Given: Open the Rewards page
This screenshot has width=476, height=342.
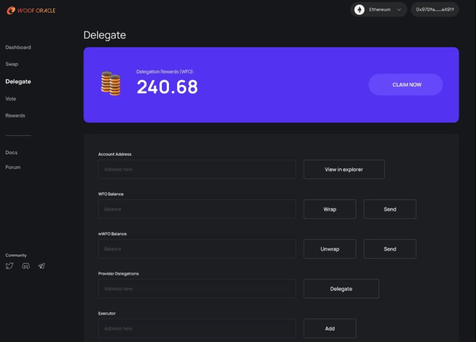Looking at the screenshot, I should [15, 116].
